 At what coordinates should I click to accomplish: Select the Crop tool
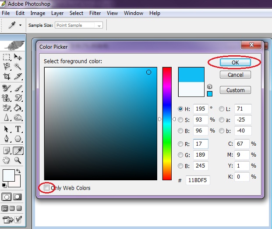[7, 76]
